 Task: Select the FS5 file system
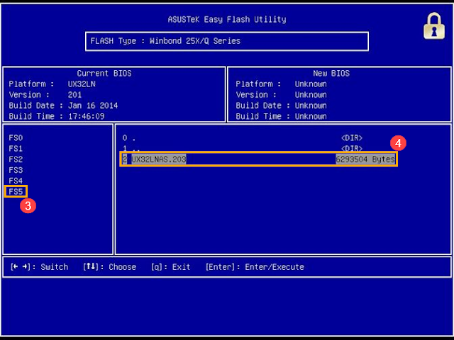click(16, 191)
